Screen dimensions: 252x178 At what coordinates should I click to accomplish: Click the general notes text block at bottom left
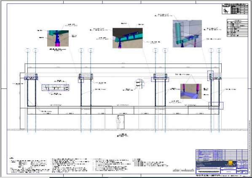(x=29, y=165)
